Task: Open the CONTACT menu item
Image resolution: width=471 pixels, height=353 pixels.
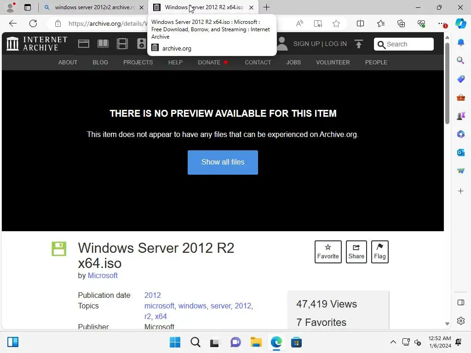Action: (258, 63)
